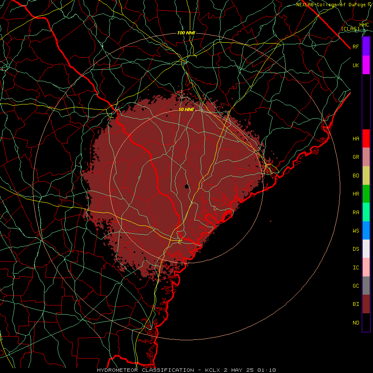Click the DS white legend swatch
This screenshot has width=373, height=373.
pyautogui.click(x=366, y=249)
